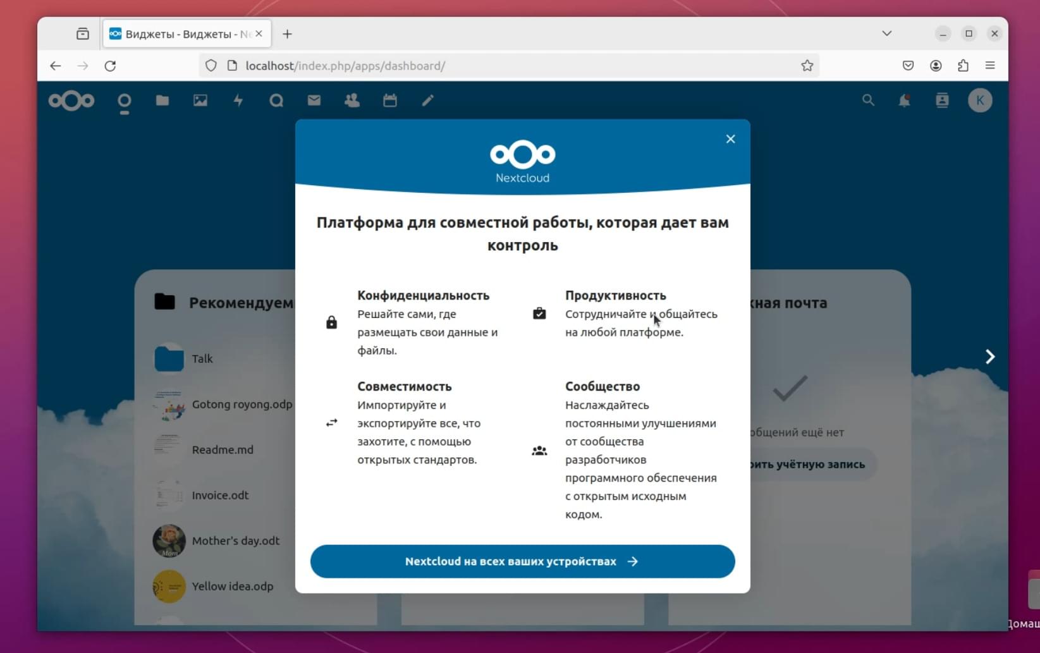Click tracking protection shield icon
The height and width of the screenshot is (653, 1040).
point(211,66)
